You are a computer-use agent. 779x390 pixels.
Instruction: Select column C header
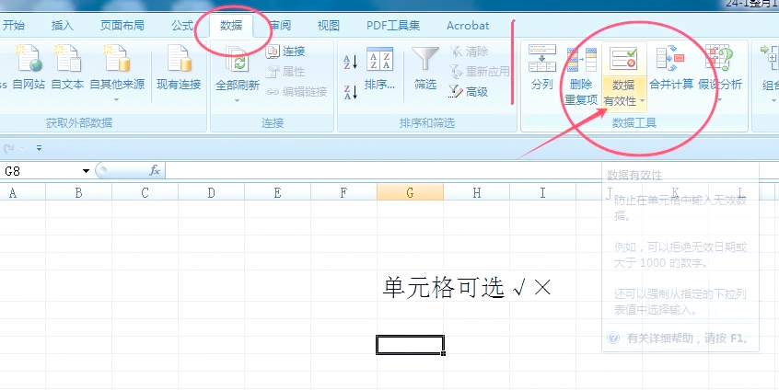click(145, 192)
